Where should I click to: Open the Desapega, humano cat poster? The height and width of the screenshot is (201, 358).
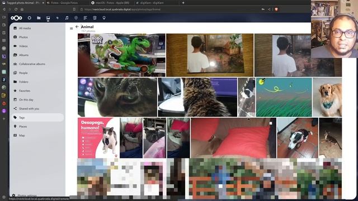98,138
